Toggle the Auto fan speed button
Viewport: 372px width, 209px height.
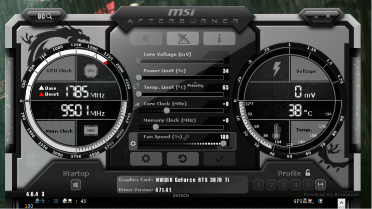click(x=227, y=148)
